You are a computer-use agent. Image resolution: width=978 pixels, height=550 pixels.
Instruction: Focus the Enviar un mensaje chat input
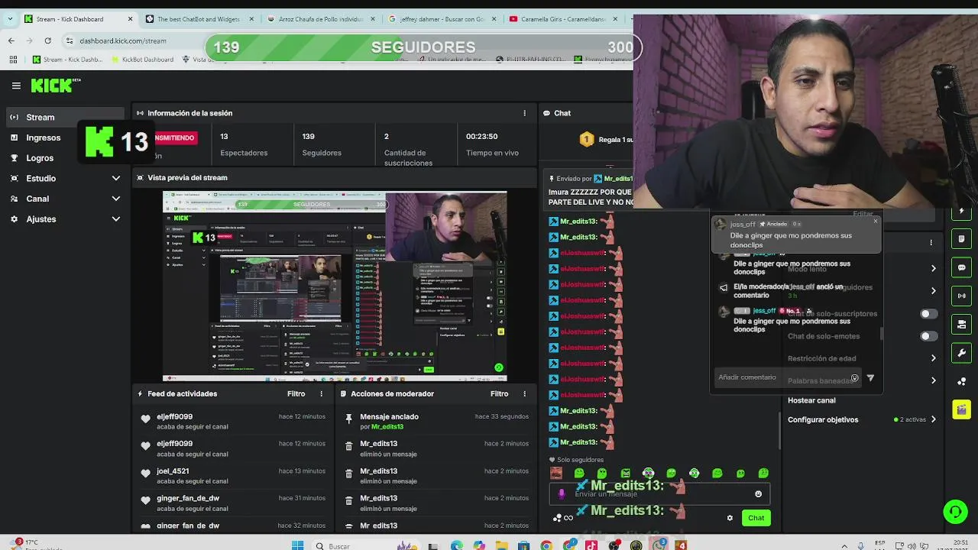coord(659,494)
